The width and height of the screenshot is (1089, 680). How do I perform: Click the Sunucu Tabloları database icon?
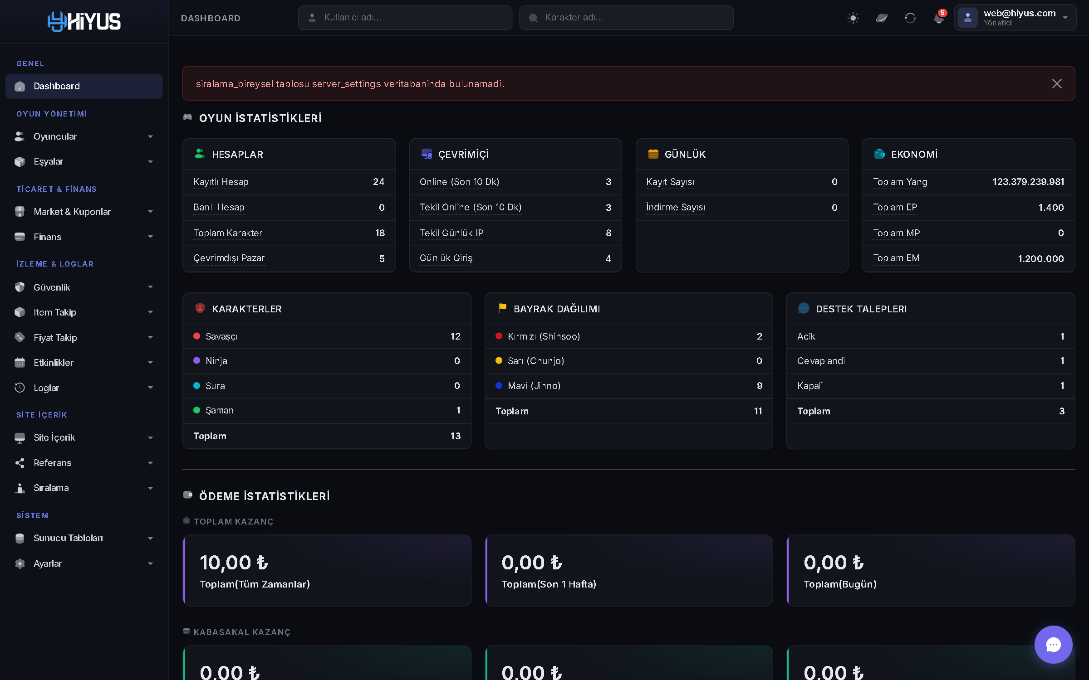[20, 538]
